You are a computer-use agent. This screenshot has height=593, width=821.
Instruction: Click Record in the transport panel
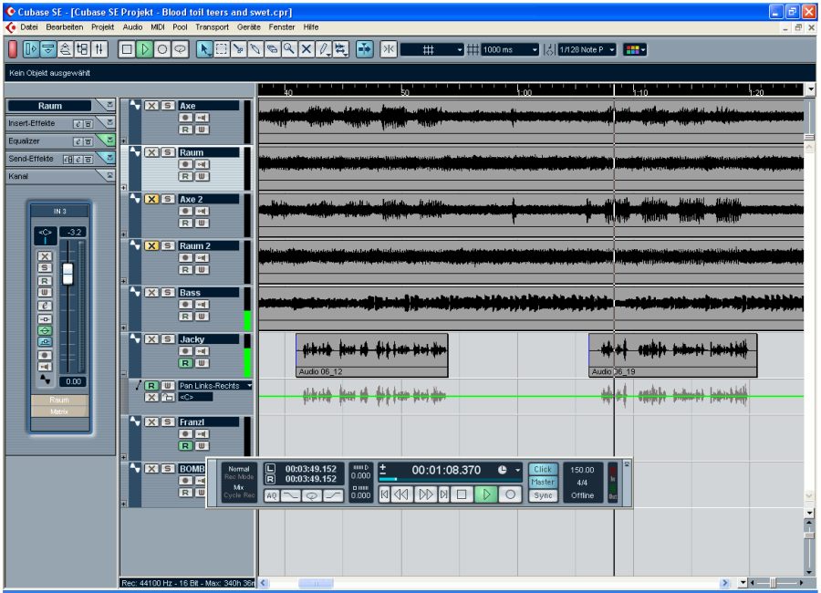pos(510,494)
